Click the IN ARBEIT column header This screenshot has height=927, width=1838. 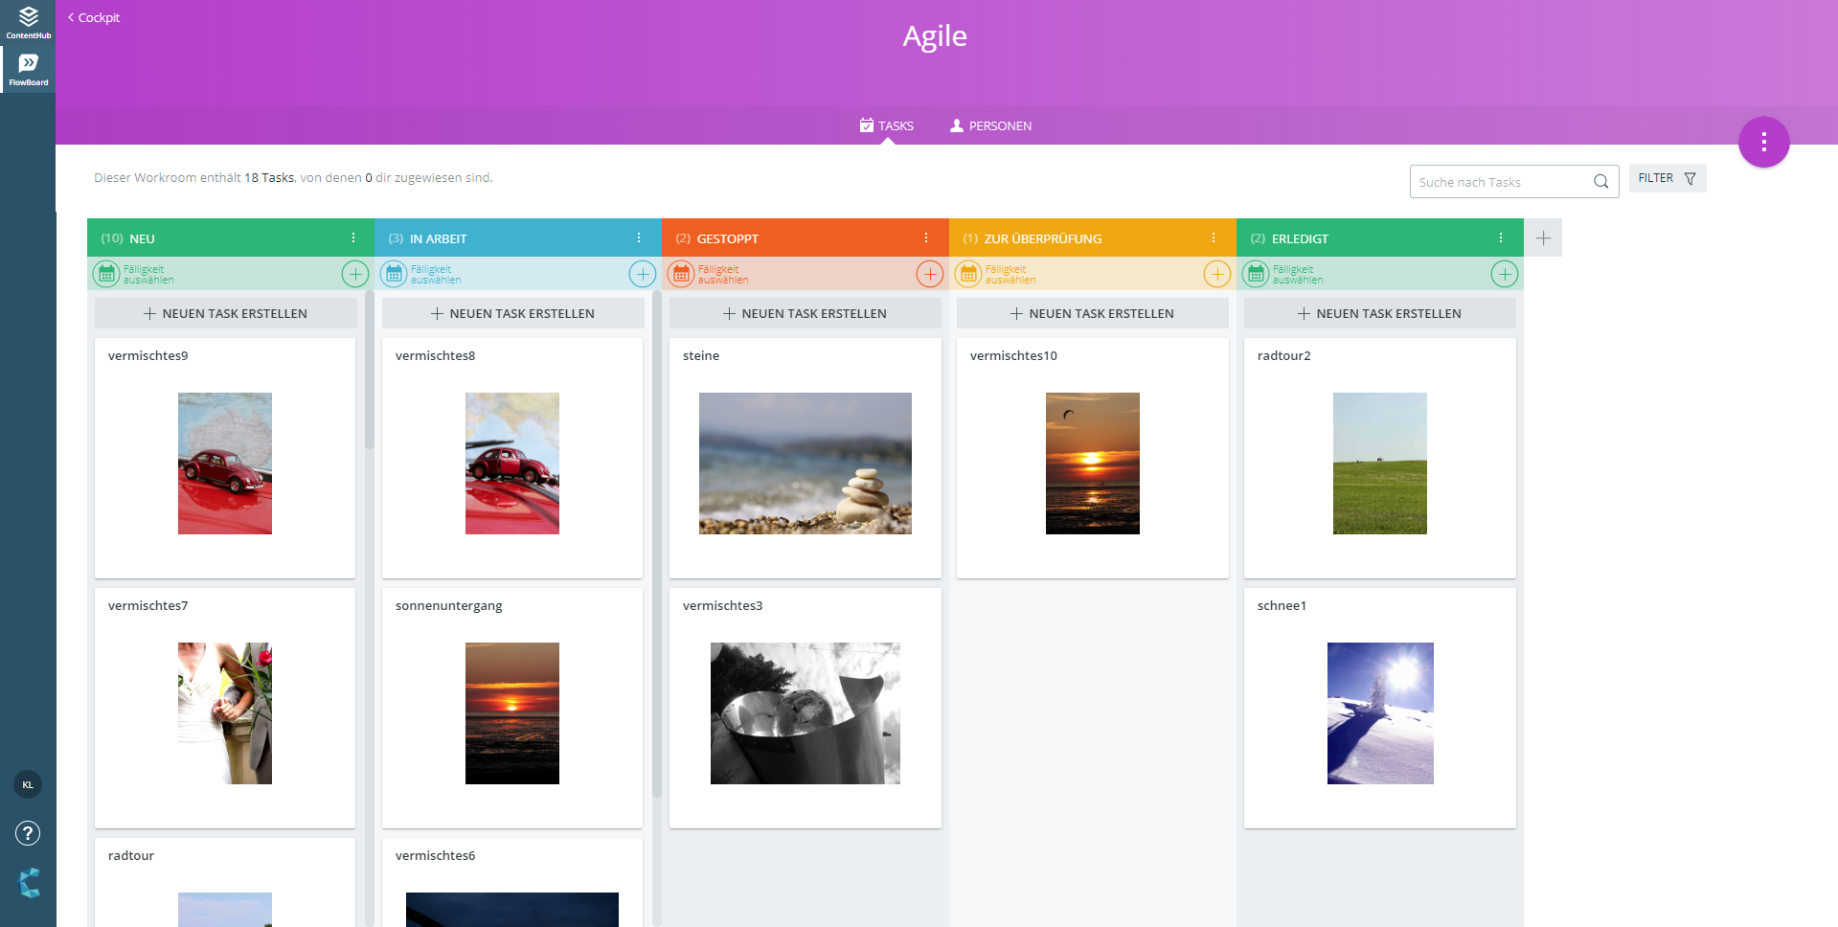(x=518, y=237)
